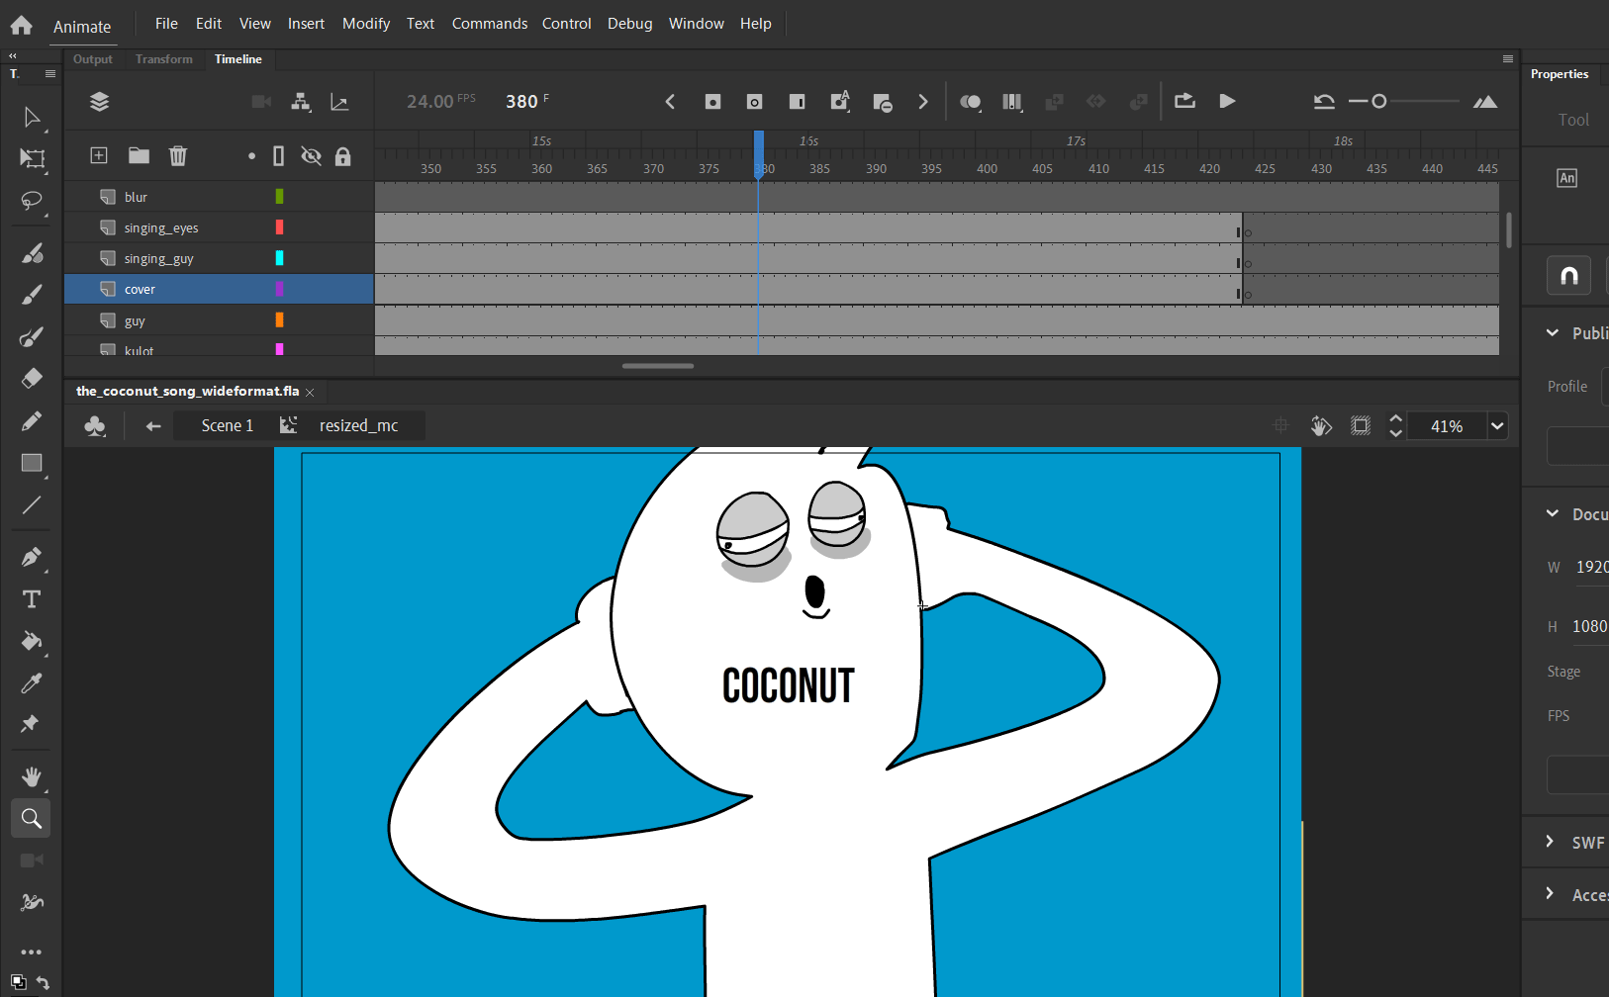The image size is (1609, 997).
Task: Select the Asset Warp pin tool
Action: click(x=30, y=724)
